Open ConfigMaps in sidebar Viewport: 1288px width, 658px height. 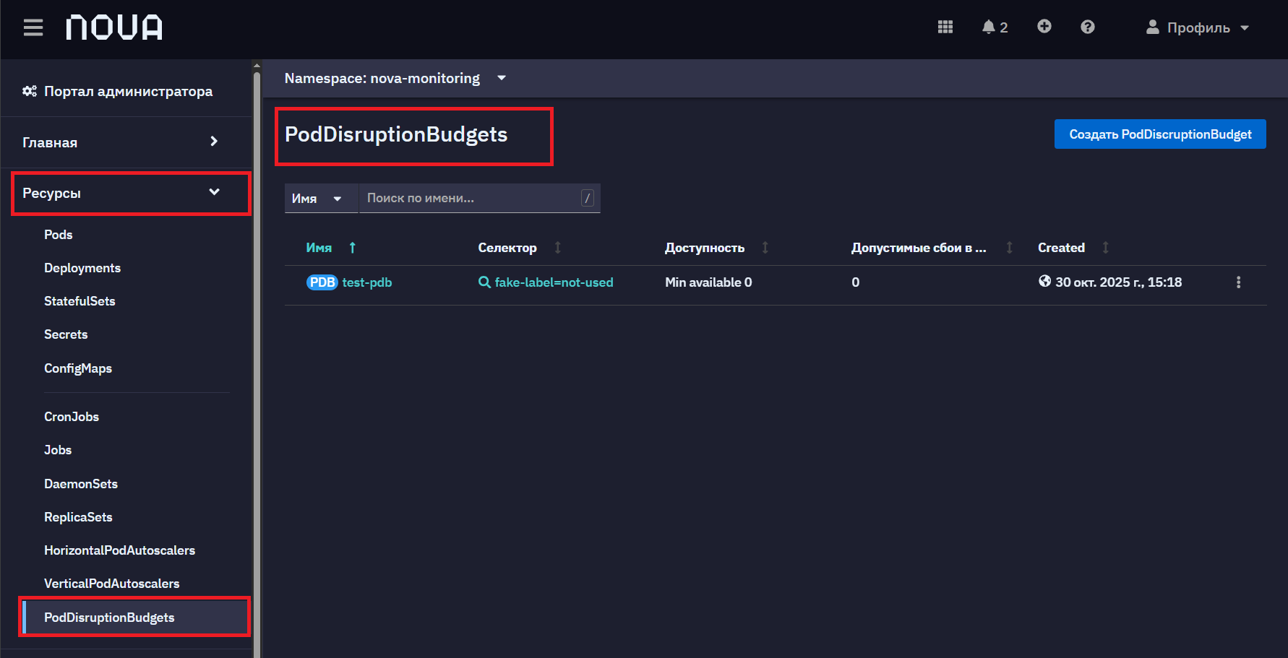coord(78,368)
